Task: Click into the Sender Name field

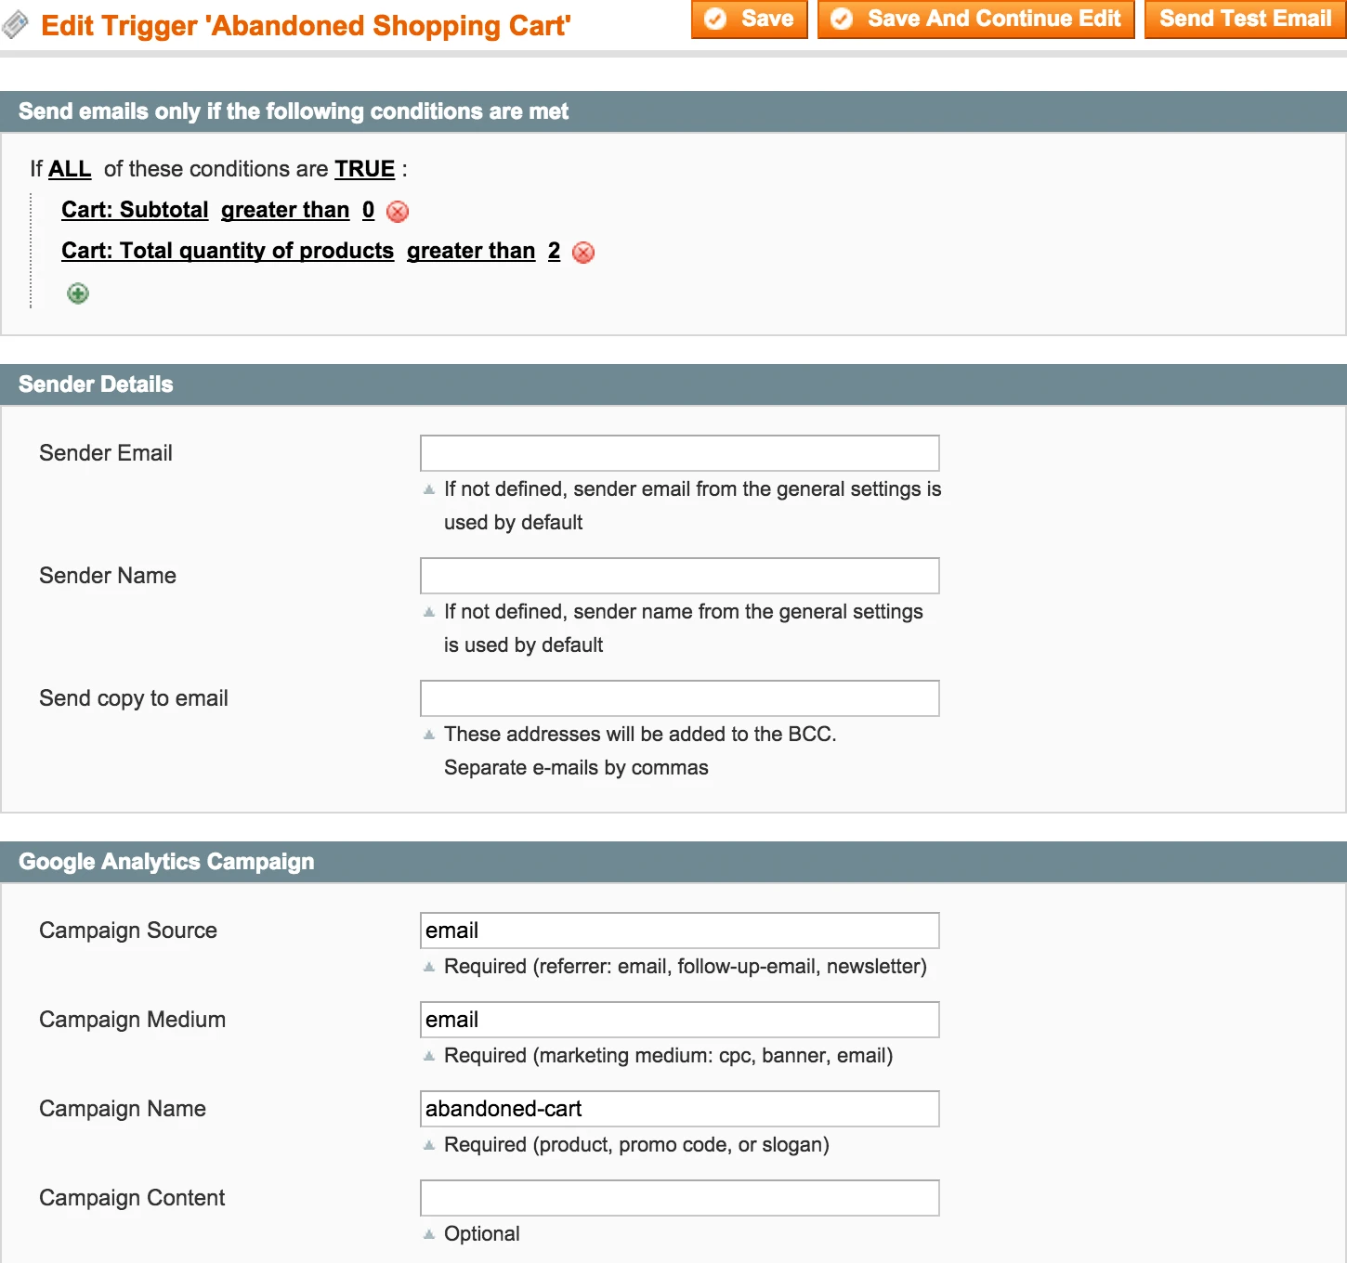Action: pyautogui.click(x=679, y=576)
